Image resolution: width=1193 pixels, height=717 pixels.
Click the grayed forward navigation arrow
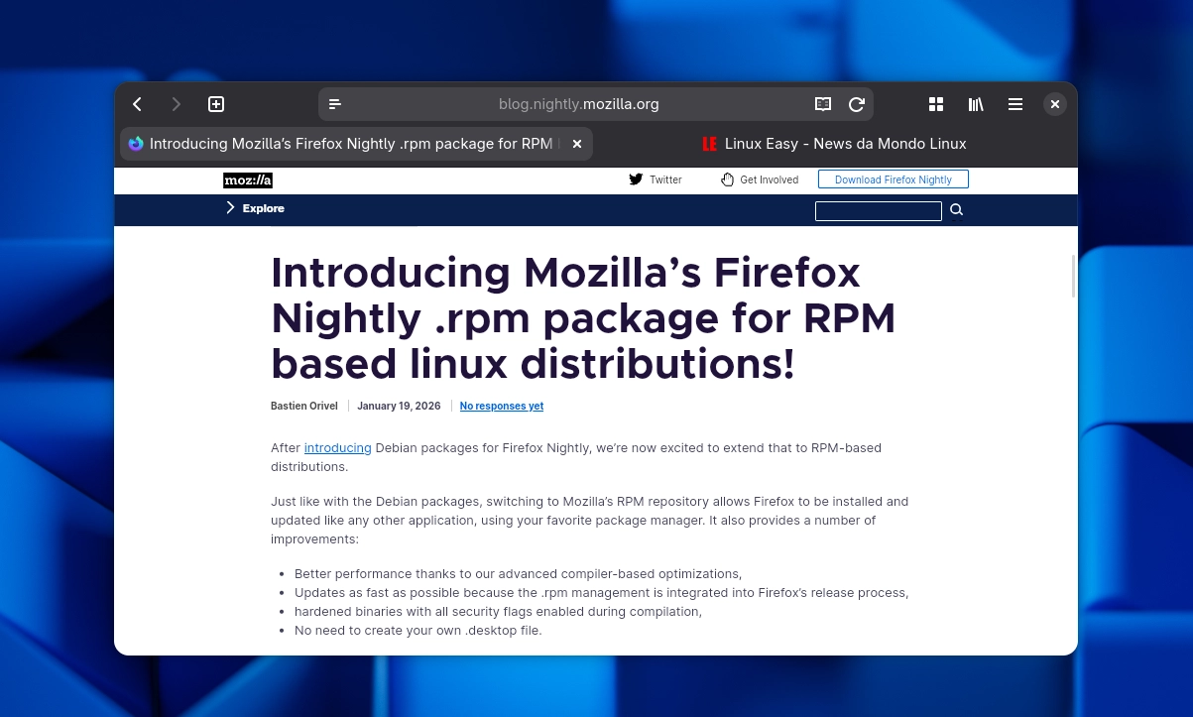click(177, 104)
